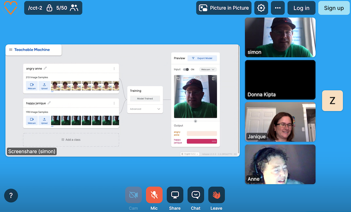The height and width of the screenshot is (212, 351).
Task: Click the orange heart logo
Action: tap(10, 8)
